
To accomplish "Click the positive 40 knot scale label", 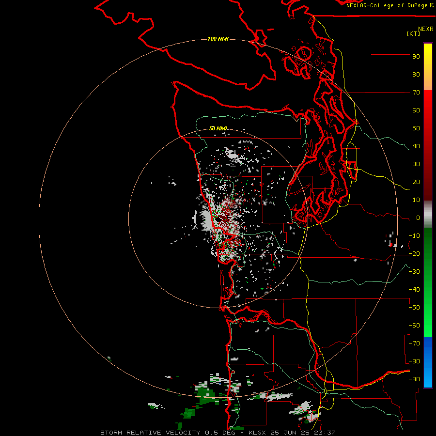I will [416, 146].
